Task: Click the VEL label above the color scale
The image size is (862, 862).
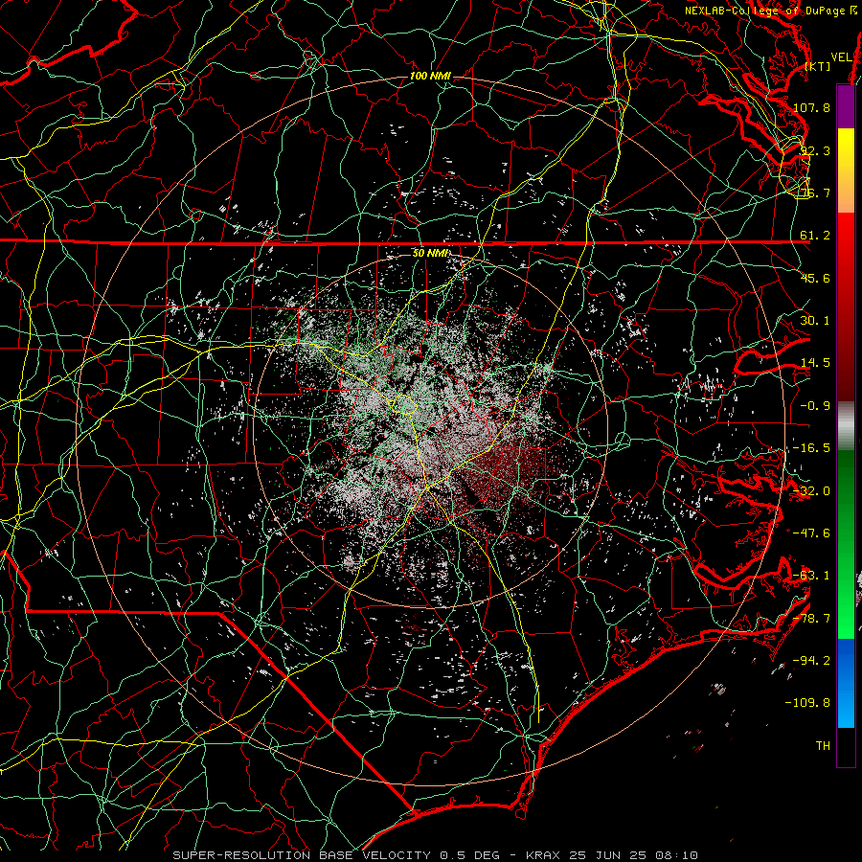Action: point(841,57)
